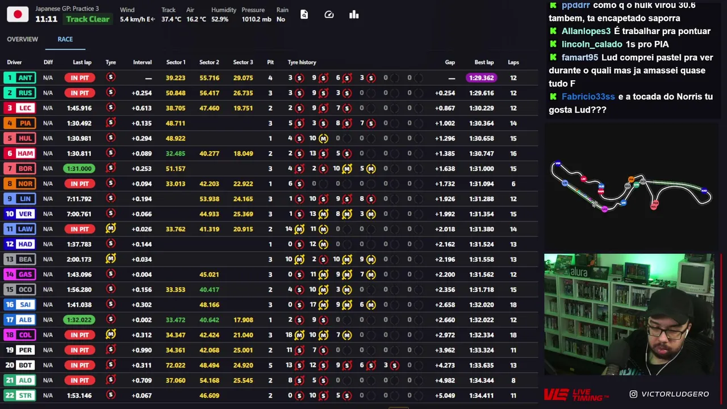Viewport: 727px width, 409px height.
Task: Click NOR's soft tyre icon in Tyre column
Action: [111, 183]
